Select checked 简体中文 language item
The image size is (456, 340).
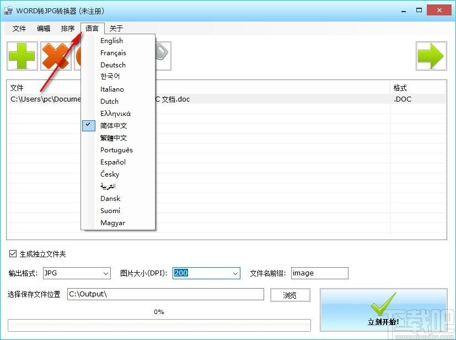click(118, 126)
